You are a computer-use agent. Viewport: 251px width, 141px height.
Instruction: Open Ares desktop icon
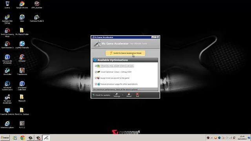(x=22, y=18)
